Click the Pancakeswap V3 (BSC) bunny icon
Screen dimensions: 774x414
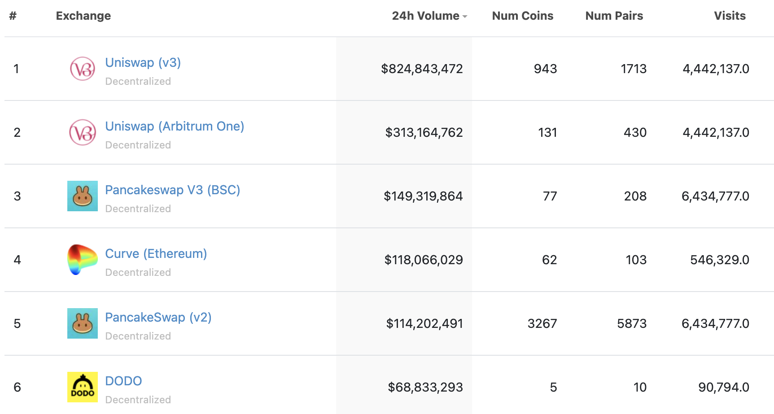(83, 196)
